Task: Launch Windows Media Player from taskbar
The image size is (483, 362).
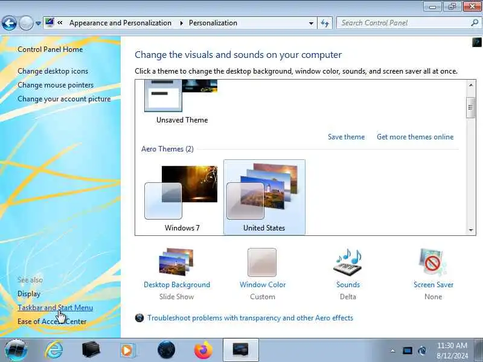Action: click(127, 351)
